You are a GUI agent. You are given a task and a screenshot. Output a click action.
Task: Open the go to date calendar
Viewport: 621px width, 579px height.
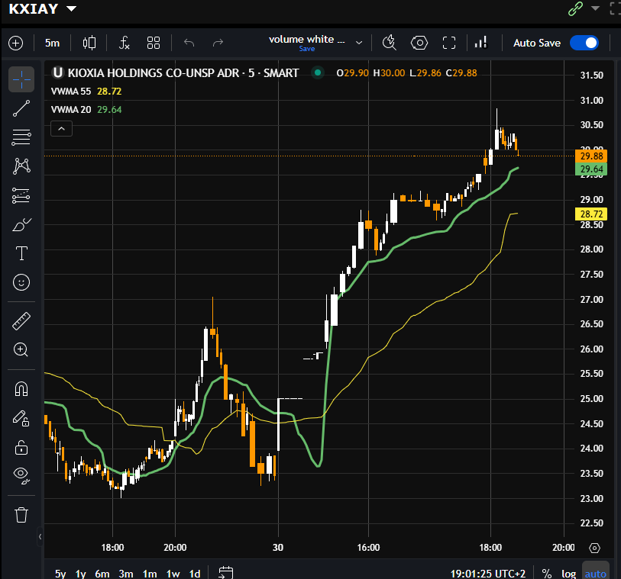[226, 573]
